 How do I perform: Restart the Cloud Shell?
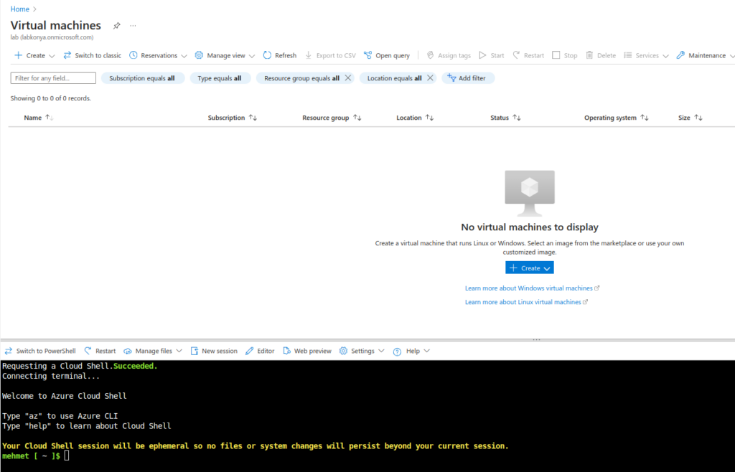coord(100,351)
